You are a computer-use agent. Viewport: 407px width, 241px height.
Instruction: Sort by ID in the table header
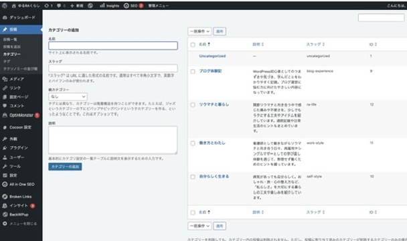point(373,44)
